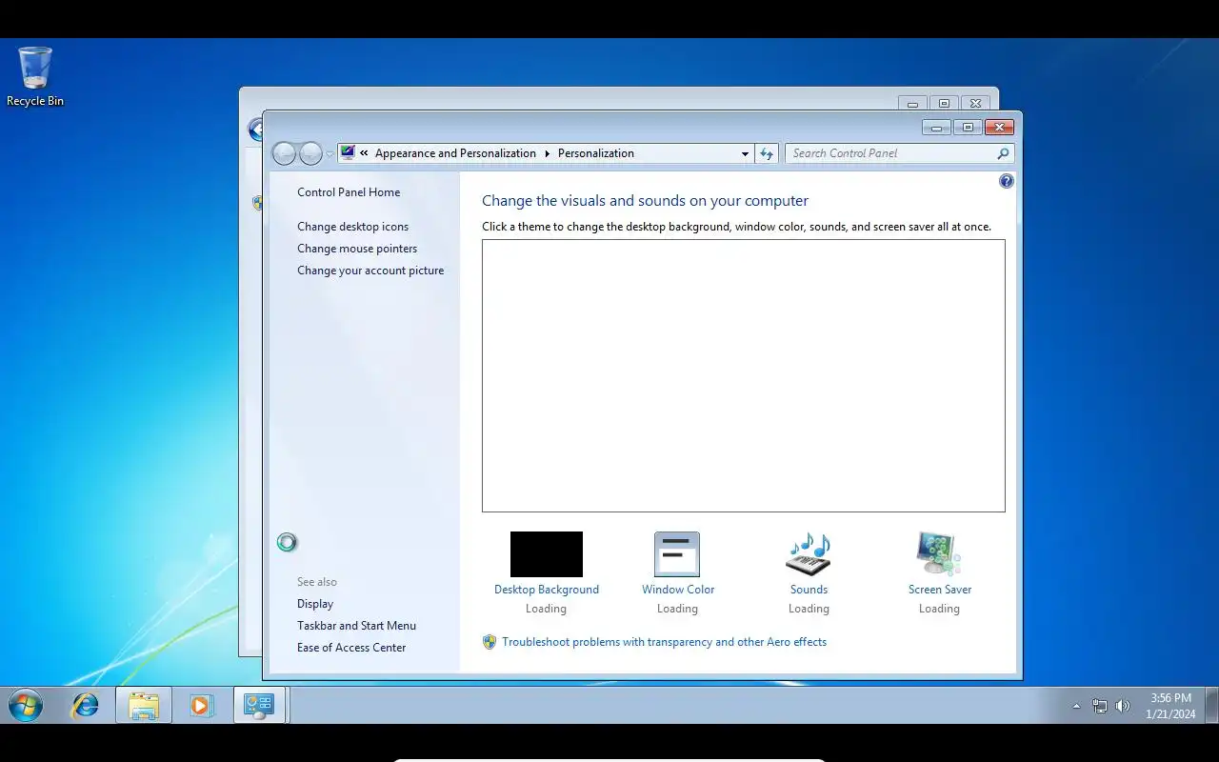This screenshot has width=1219, height=762.
Task: Close the Personalization window
Action: tap(999, 128)
